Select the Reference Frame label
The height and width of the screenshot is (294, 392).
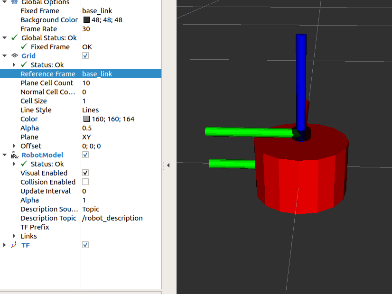click(48, 73)
